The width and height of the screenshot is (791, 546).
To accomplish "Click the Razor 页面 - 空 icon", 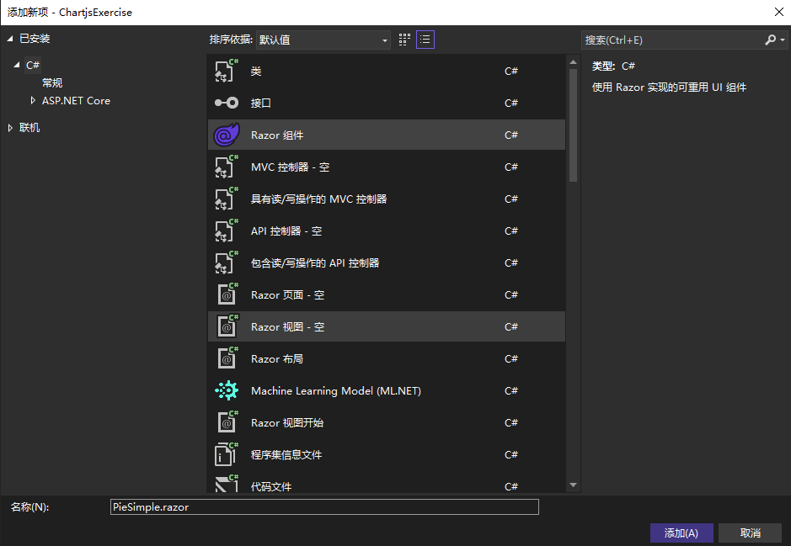I will point(227,294).
